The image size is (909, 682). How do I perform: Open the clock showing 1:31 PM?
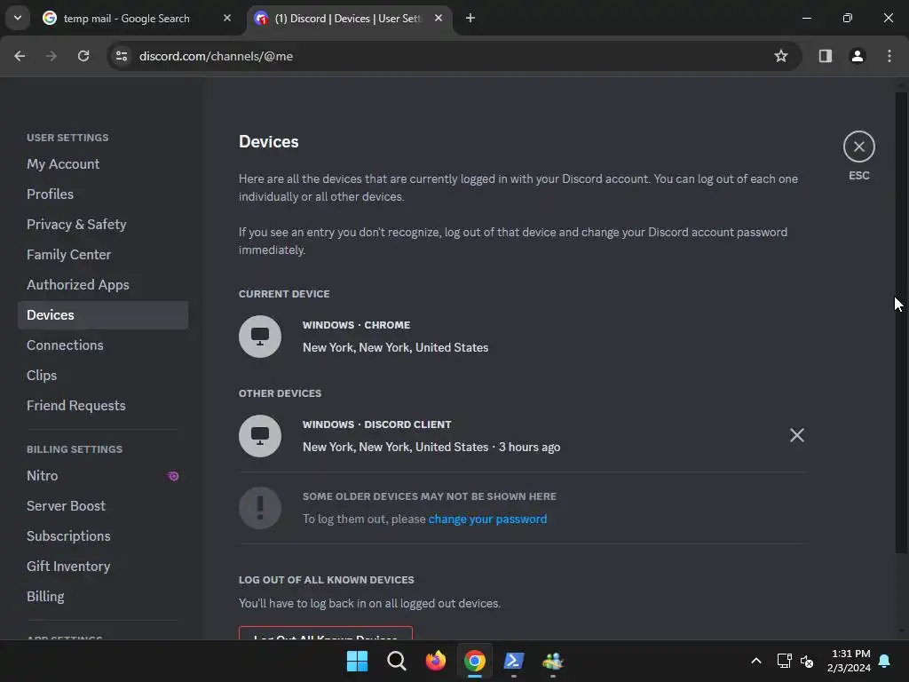[849, 661]
